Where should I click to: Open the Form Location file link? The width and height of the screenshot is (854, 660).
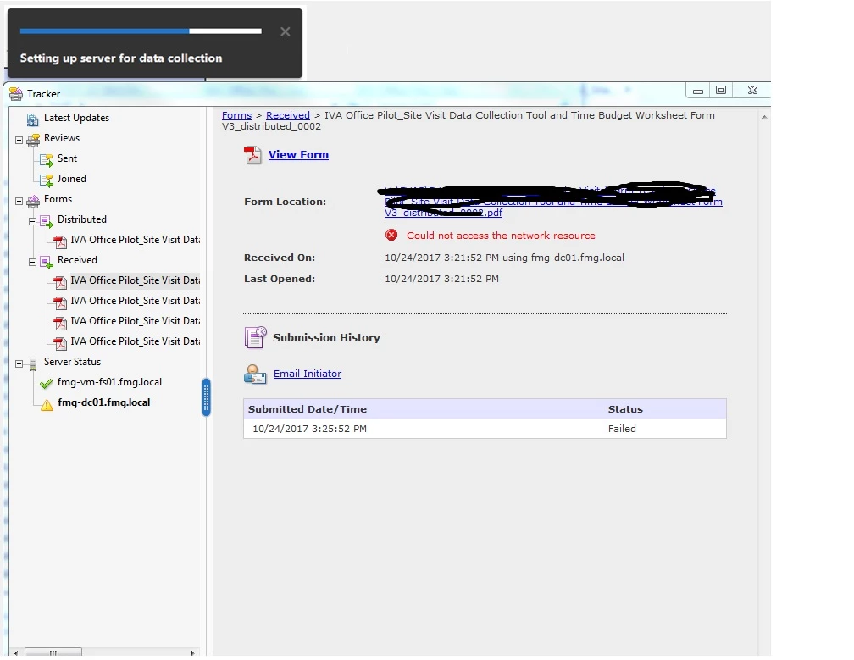pos(553,202)
